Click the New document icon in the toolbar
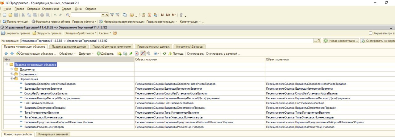 tap(5, 15)
